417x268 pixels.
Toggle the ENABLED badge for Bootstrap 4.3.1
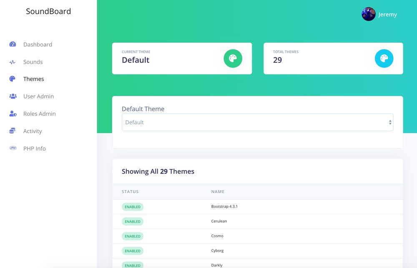pyautogui.click(x=132, y=206)
